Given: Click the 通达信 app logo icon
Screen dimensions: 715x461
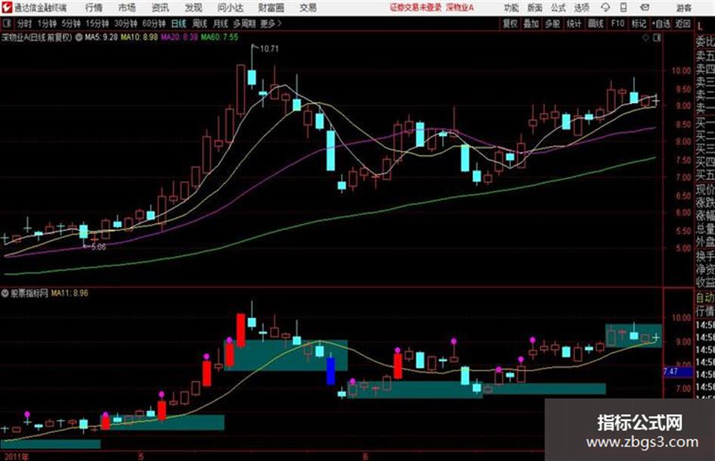Looking at the screenshot, I should tap(7, 8).
